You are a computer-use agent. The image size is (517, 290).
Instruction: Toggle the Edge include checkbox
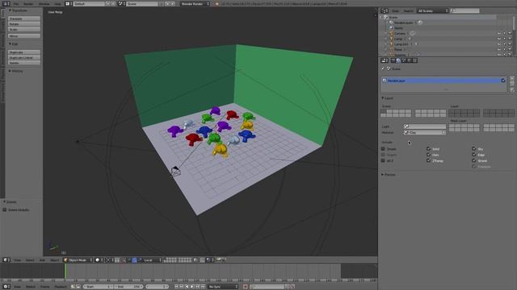(x=474, y=155)
